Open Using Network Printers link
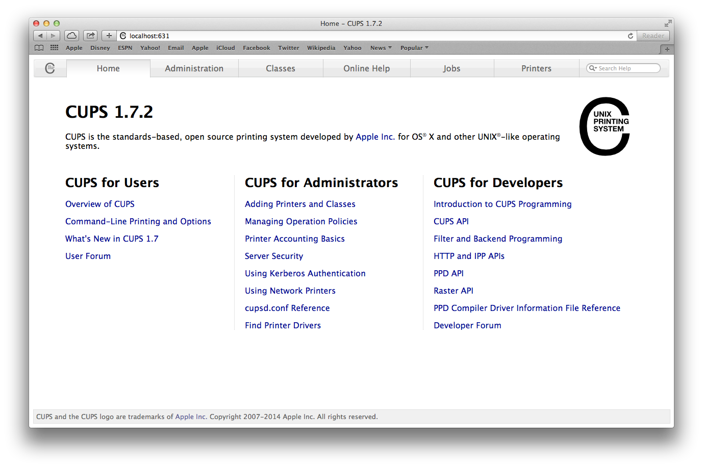The width and height of the screenshot is (703, 468). point(290,291)
